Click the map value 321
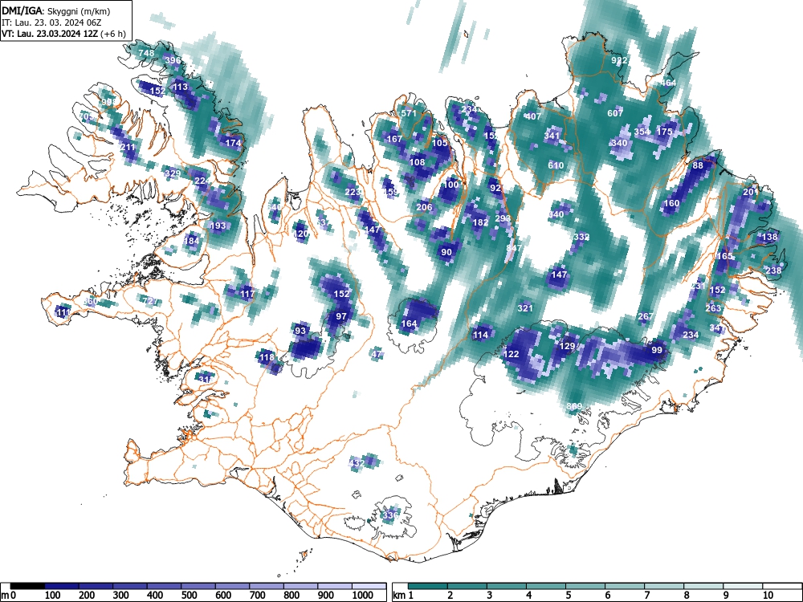The width and height of the screenshot is (803, 602). tap(525, 308)
